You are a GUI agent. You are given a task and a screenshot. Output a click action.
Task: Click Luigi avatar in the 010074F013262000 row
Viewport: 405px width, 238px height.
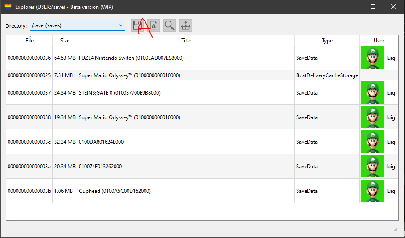[372, 166]
